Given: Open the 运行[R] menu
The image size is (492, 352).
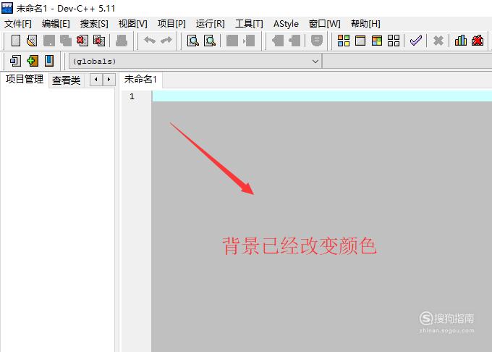Looking at the screenshot, I should click(x=211, y=24).
